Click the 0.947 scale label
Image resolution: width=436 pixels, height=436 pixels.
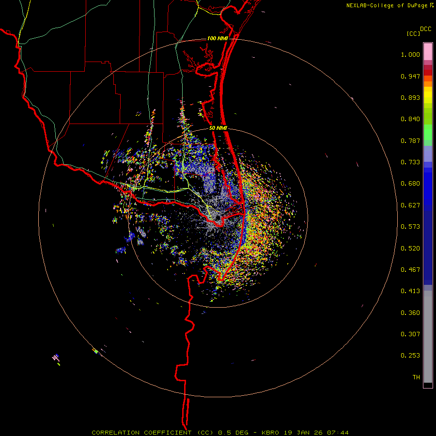[x=410, y=76]
